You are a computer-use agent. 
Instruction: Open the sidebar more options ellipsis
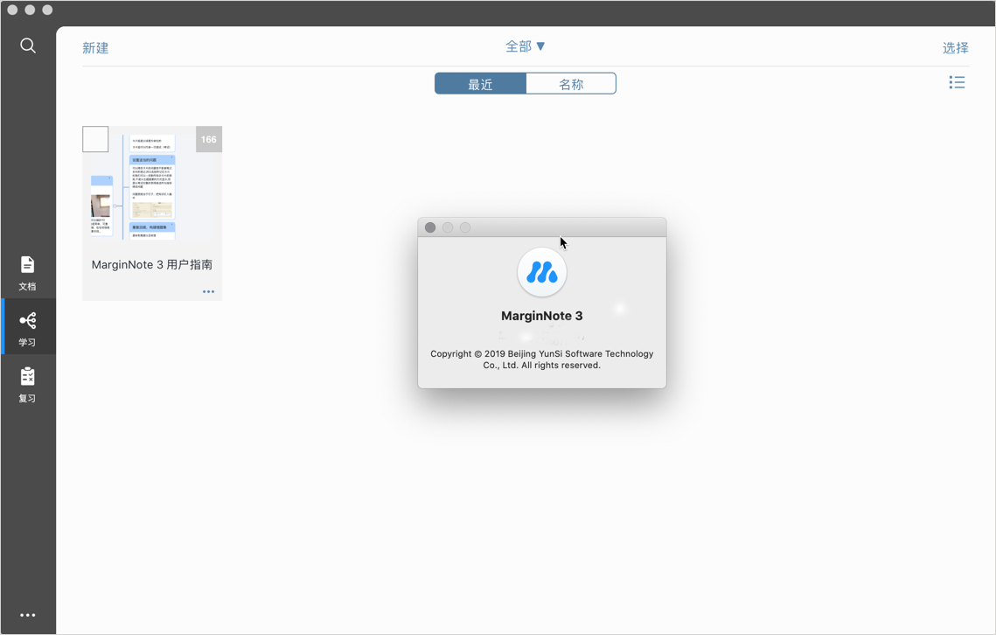(27, 615)
